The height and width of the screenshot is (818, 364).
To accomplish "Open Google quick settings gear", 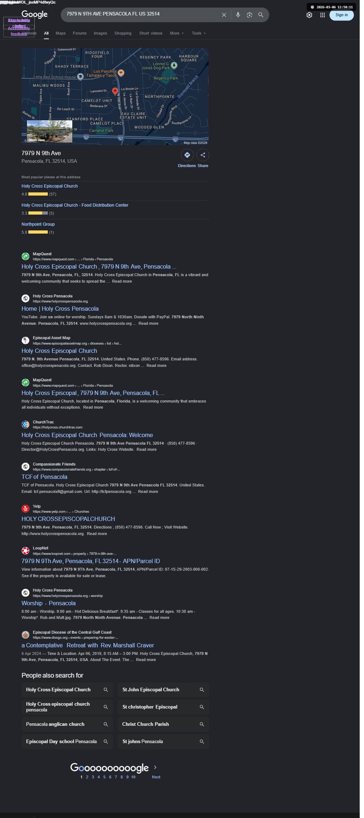I will tap(309, 15).
